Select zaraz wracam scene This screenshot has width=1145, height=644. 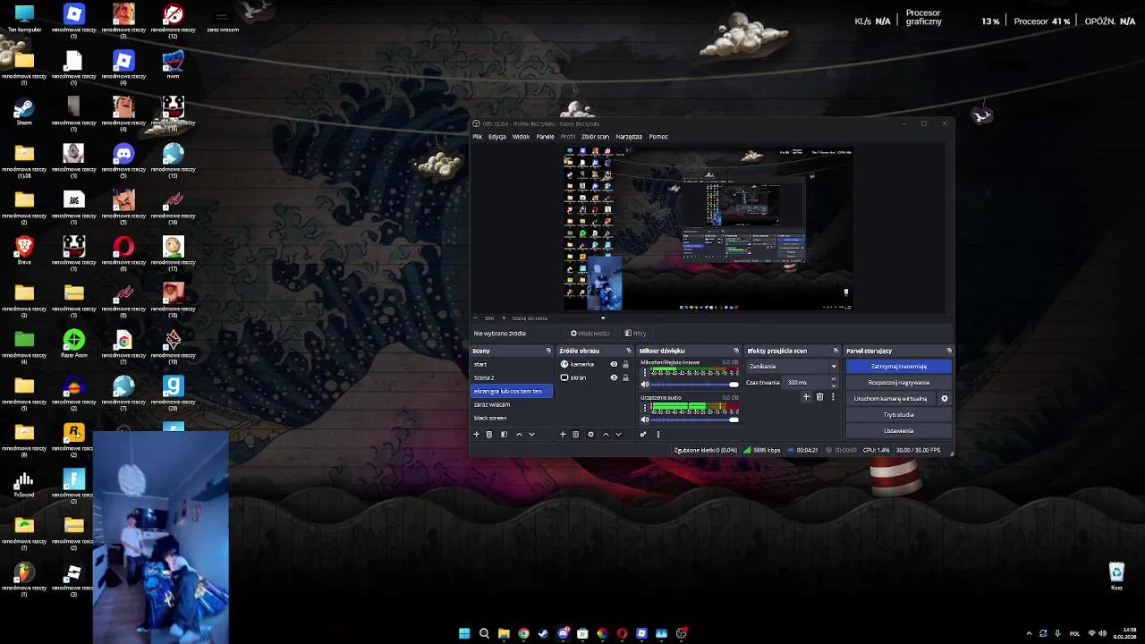(512, 404)
